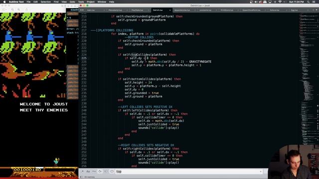Image resolution: width=319 pixels, height=179 pixels.
Task: Click 'RIGHT COLLIDES SETS NEGATIVE DX' comment
Action: [x=148, y=145]
